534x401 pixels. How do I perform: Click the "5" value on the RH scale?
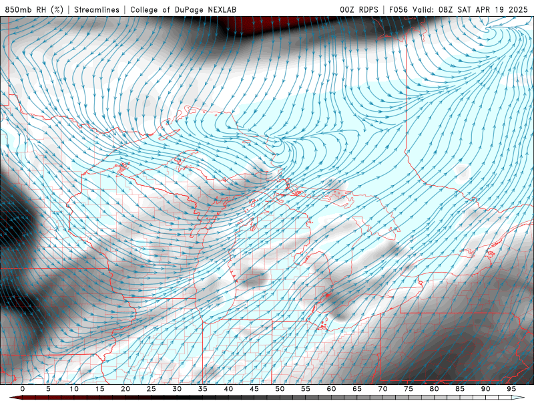pyautogui.click(x=48, y=389)
